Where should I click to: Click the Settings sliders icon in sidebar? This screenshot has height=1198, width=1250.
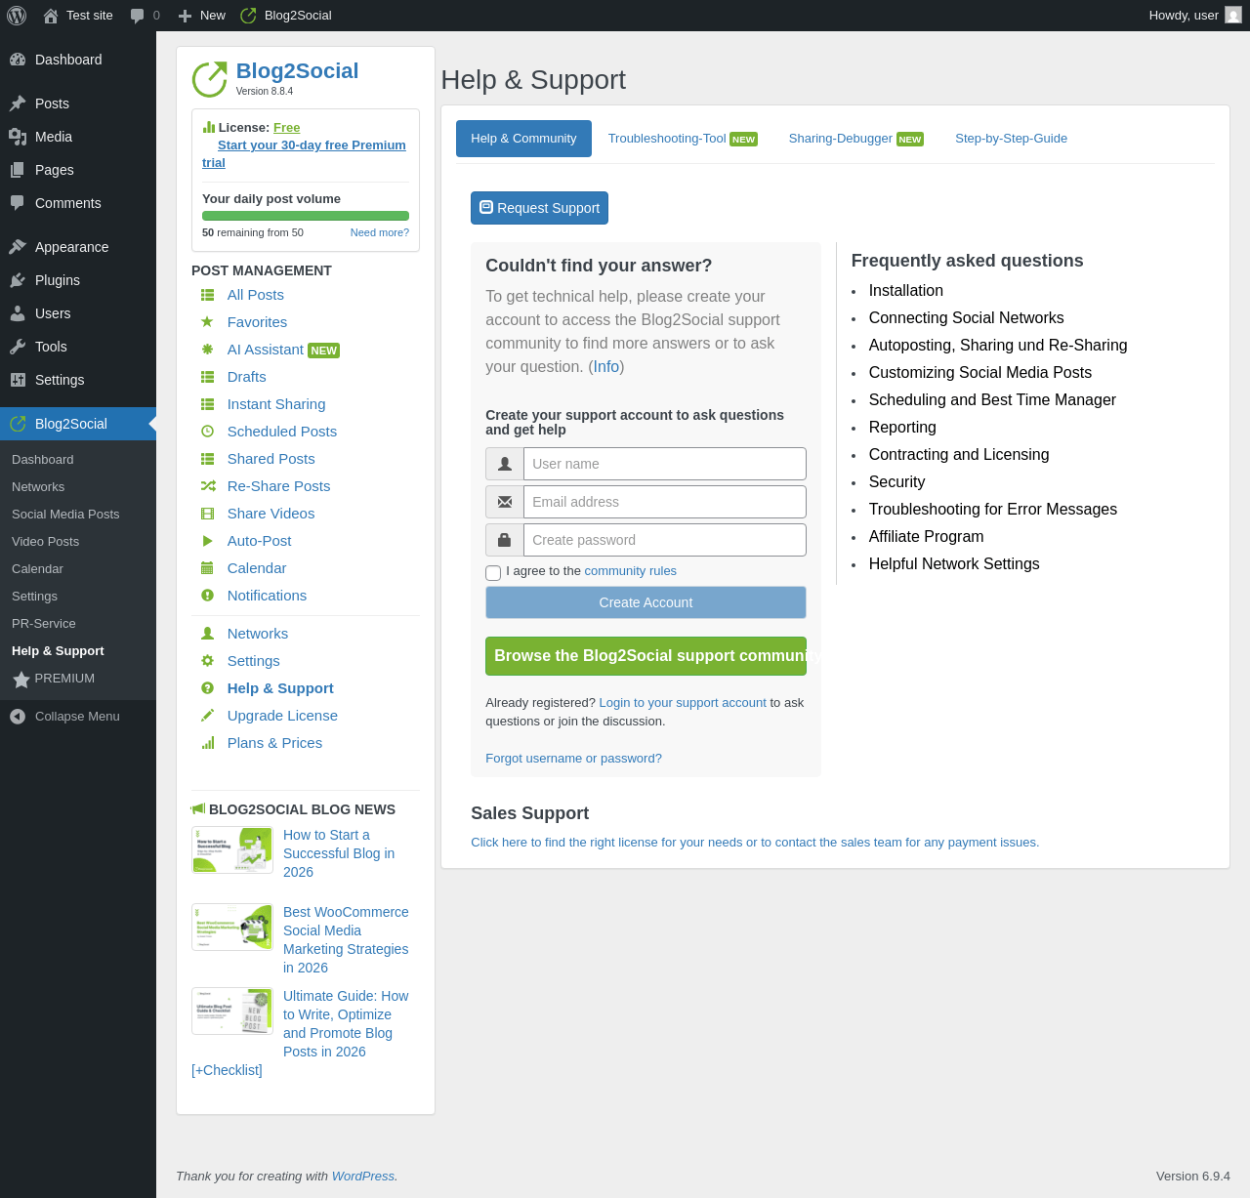(x=18, y=380)
